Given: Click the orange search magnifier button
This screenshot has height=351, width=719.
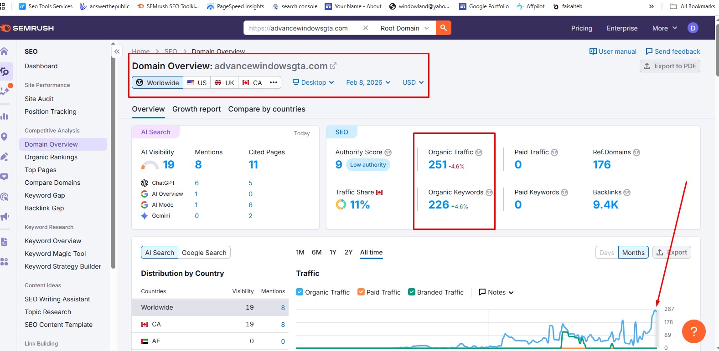Looking at the screenshot, I should [443, 28].
